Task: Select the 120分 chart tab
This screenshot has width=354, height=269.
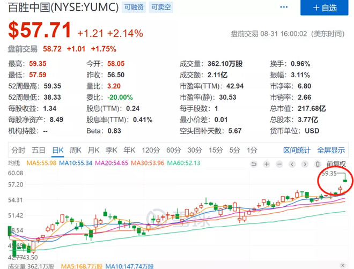Action: [151, 150]
